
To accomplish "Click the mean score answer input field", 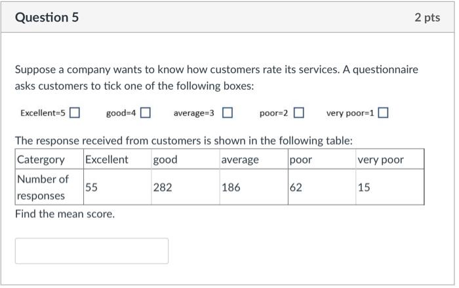I will point(92,251).
